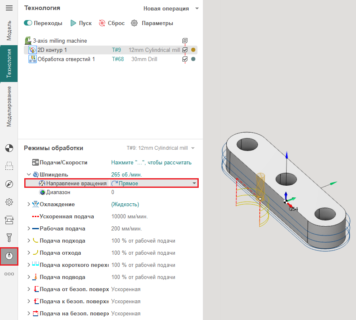Select the feeds and speeds gauge icon

[9, 256]
